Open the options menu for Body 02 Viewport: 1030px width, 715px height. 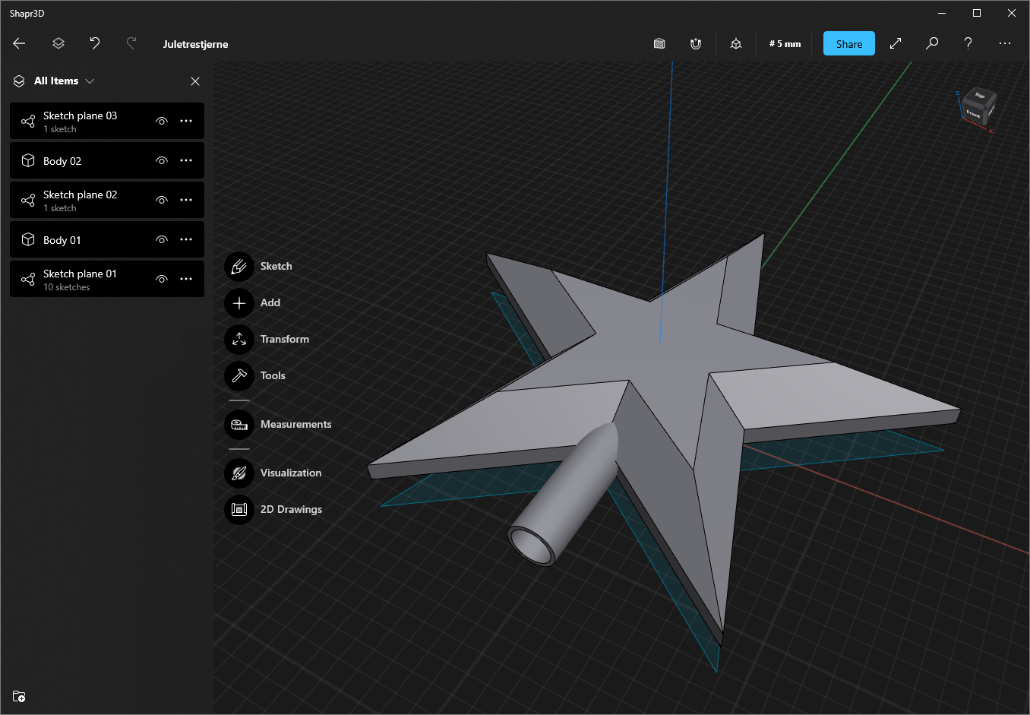coord(186,160)
